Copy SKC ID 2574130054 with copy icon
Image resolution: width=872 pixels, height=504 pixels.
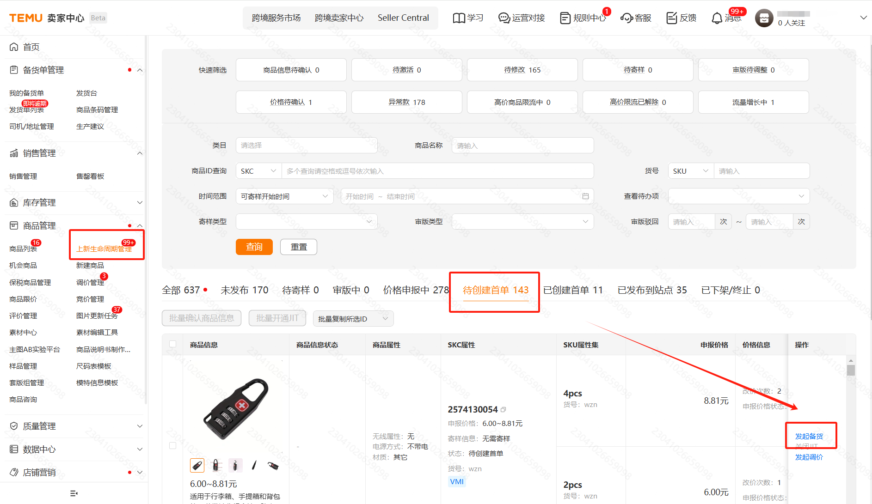coord(504,409)
